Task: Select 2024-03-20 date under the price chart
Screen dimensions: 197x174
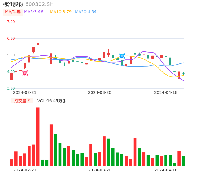Action: pos(100,92)
